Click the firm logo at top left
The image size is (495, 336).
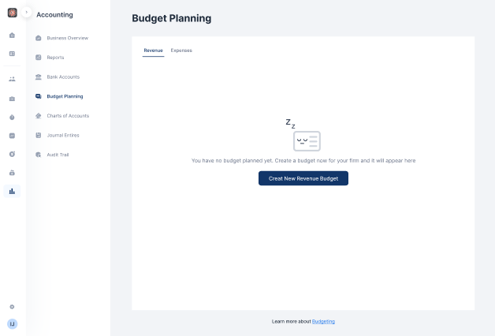[12, 13]
